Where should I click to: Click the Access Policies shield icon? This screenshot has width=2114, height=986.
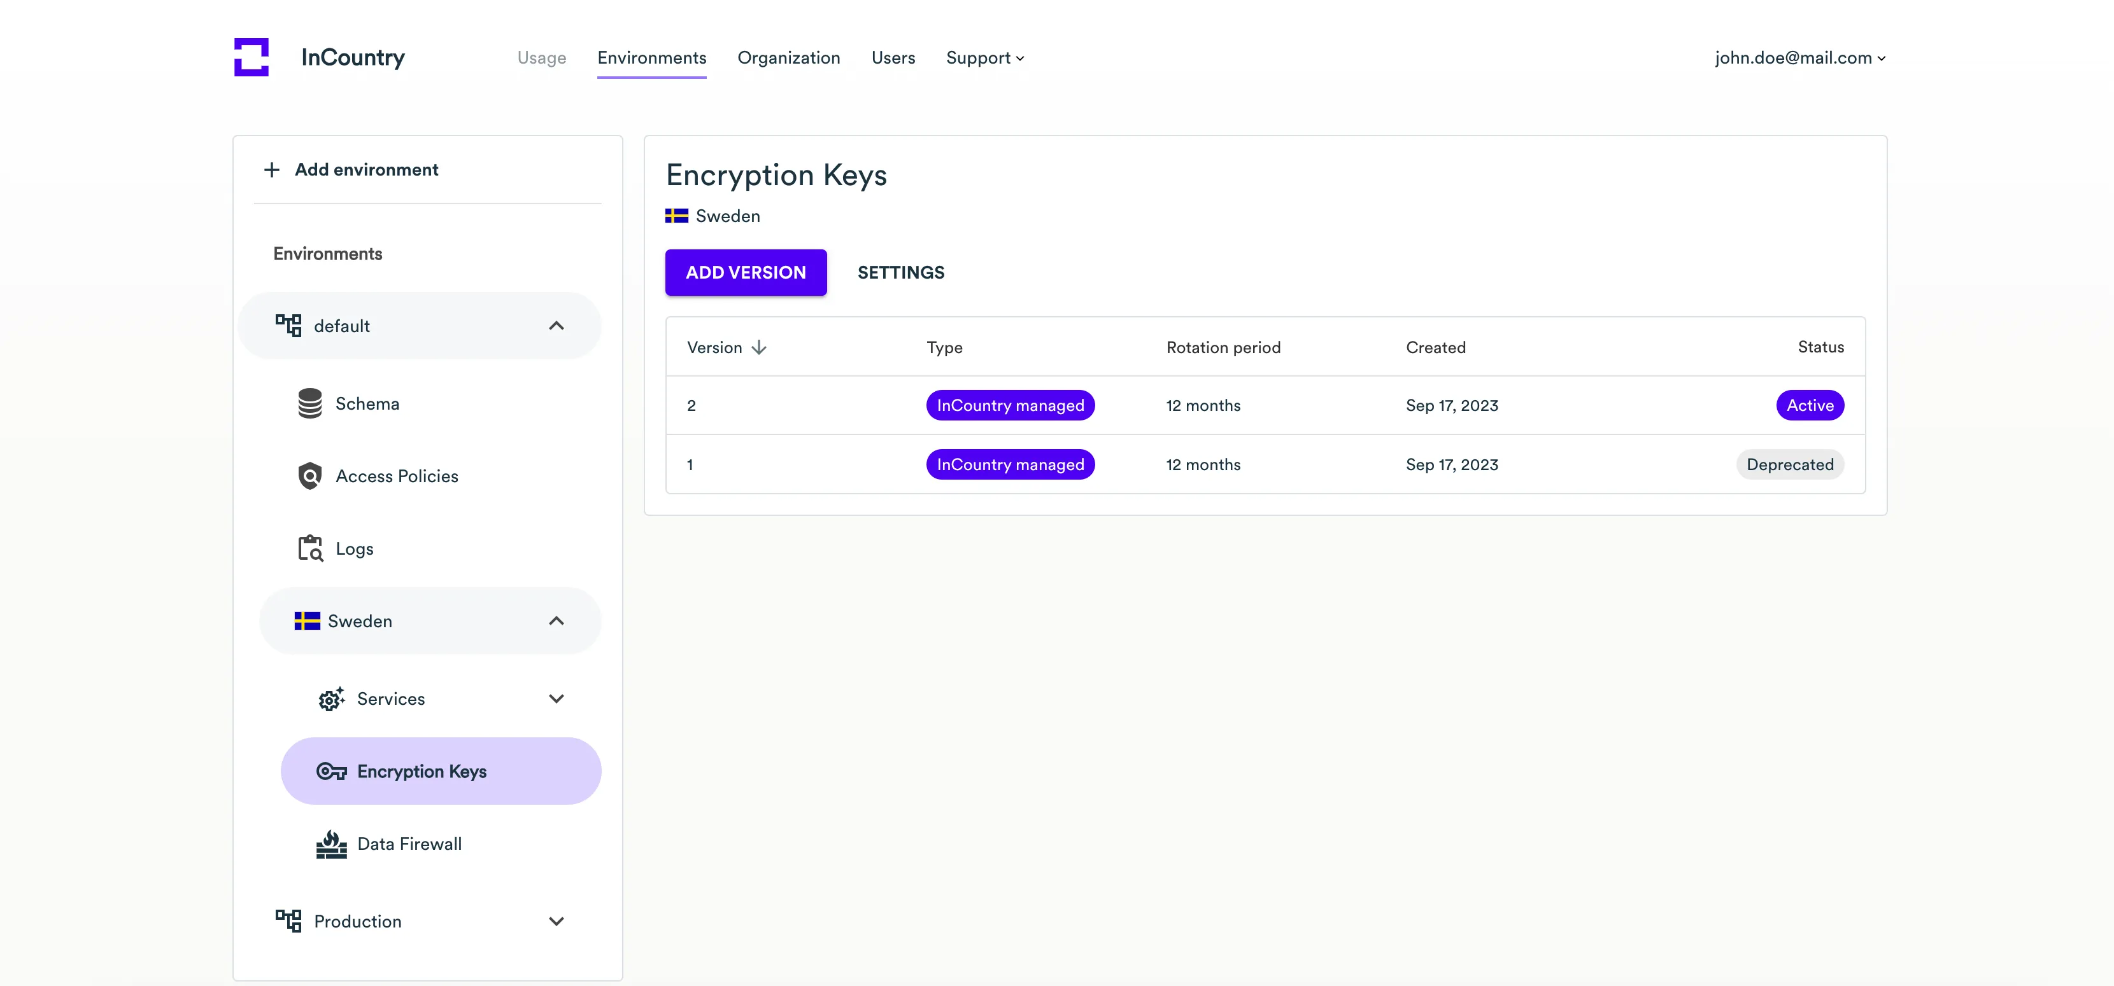(309, 476)
